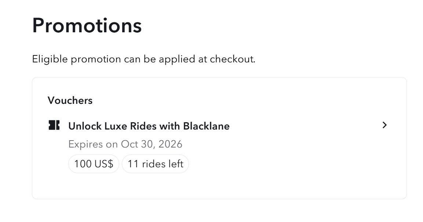Tap the black ticket icon beside Blacklane
This screenshot has height=222, width=423.
click(x=54, y=125)
